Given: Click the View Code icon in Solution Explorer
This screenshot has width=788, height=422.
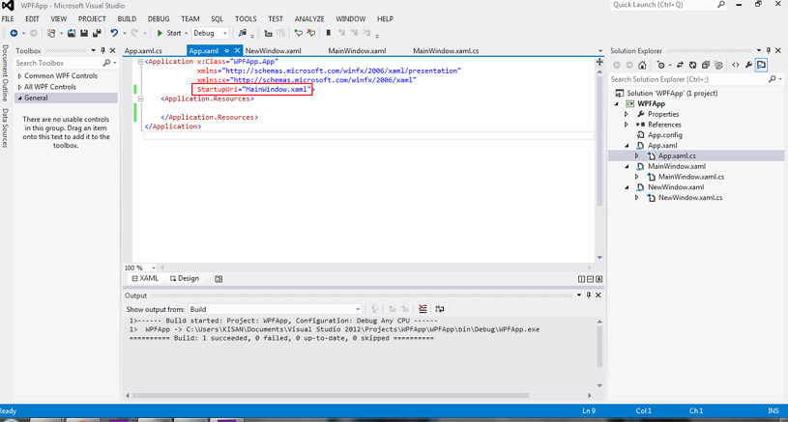Looking at the screenshot, I should click(x=736, y=66).
